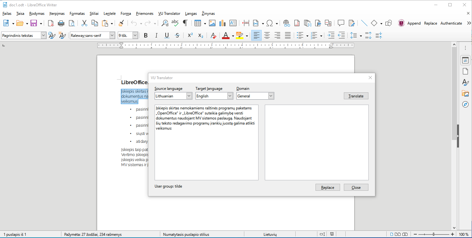Expand font color dropdown arrow
The width and height of the screenshot is (472, 238).
click(x=233, y=36)
